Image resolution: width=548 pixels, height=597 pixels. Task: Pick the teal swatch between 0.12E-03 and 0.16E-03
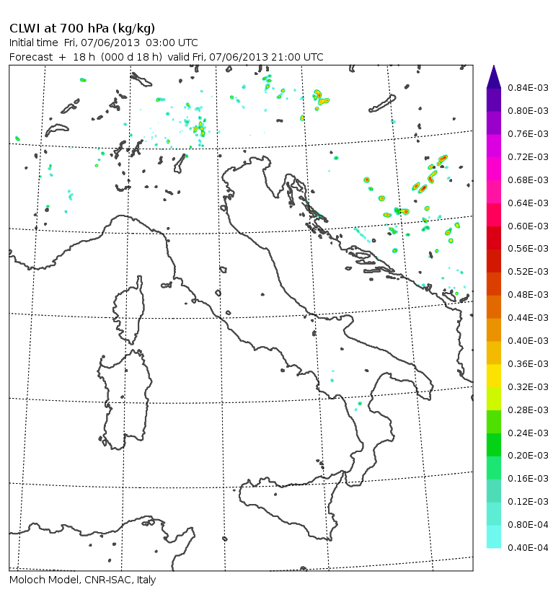click(x=493, y=491)
